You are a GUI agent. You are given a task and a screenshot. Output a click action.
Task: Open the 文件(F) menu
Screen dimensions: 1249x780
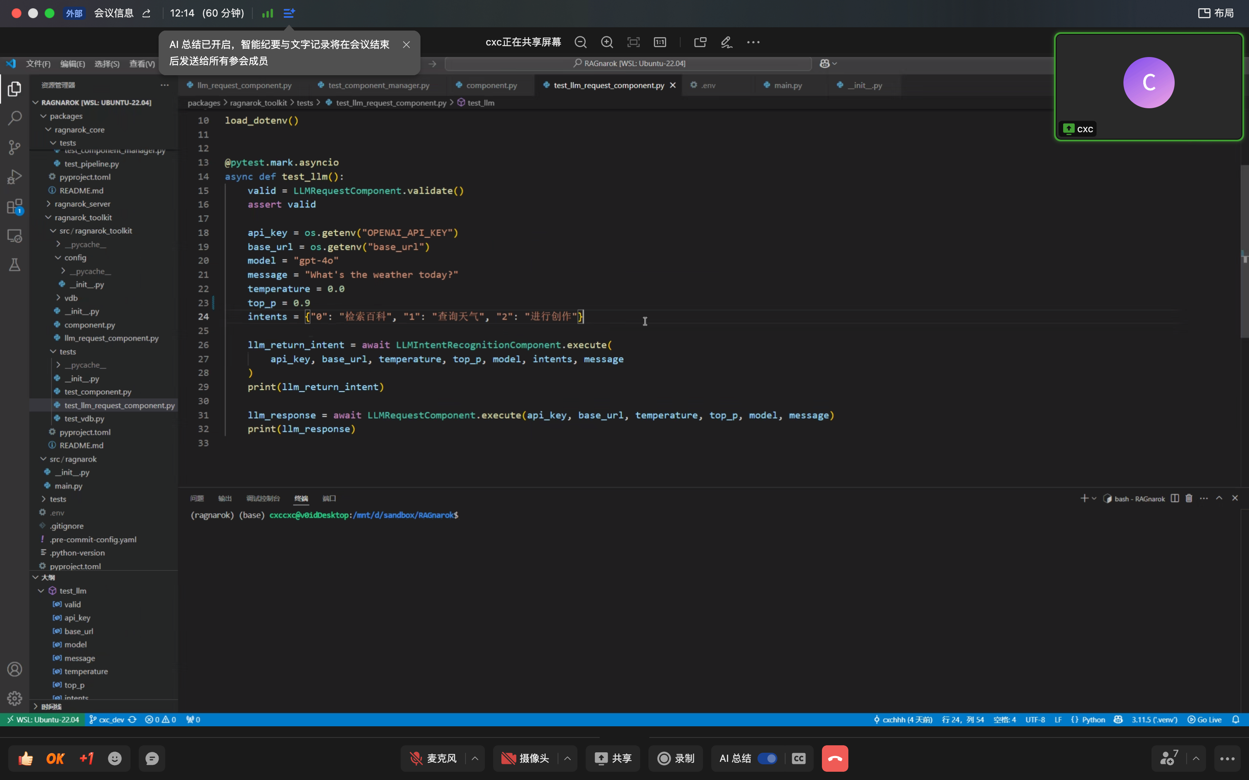pos(38,64)
